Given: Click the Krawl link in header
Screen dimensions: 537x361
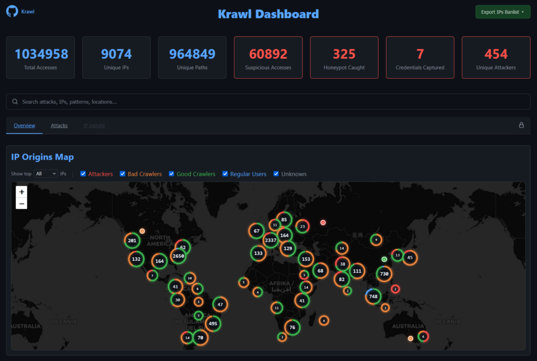Looking at the screenshot, I should [x=28, y=12].
